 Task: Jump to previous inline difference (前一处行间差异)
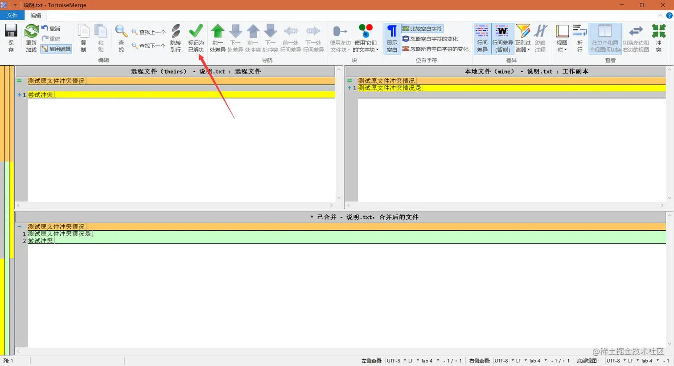pyautogui.click(x=291, y=38)
